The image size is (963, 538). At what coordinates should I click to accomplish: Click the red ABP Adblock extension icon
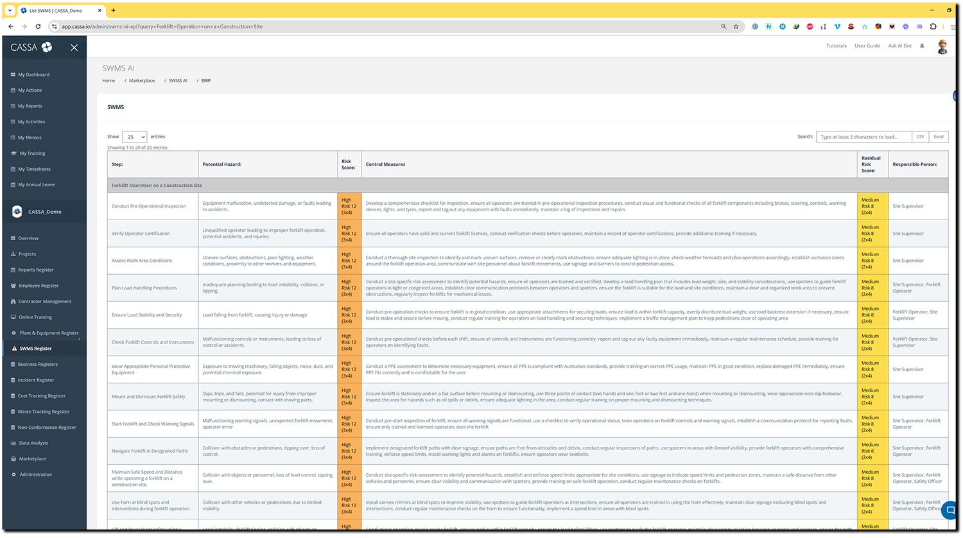coord(810,26)
